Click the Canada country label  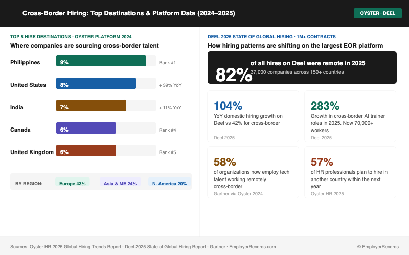pyautogui.click(x=20, y=130)
